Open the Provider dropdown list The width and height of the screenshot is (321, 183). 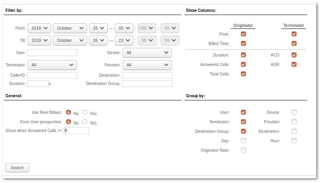(147, 65)
